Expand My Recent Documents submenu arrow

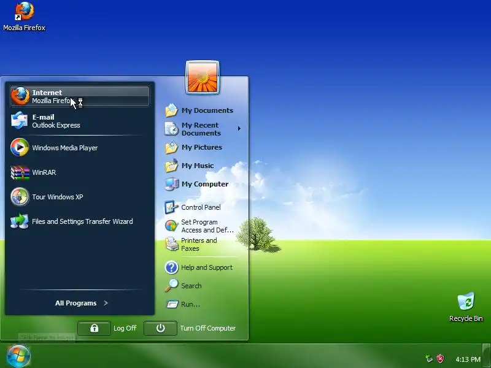[239, 129]
